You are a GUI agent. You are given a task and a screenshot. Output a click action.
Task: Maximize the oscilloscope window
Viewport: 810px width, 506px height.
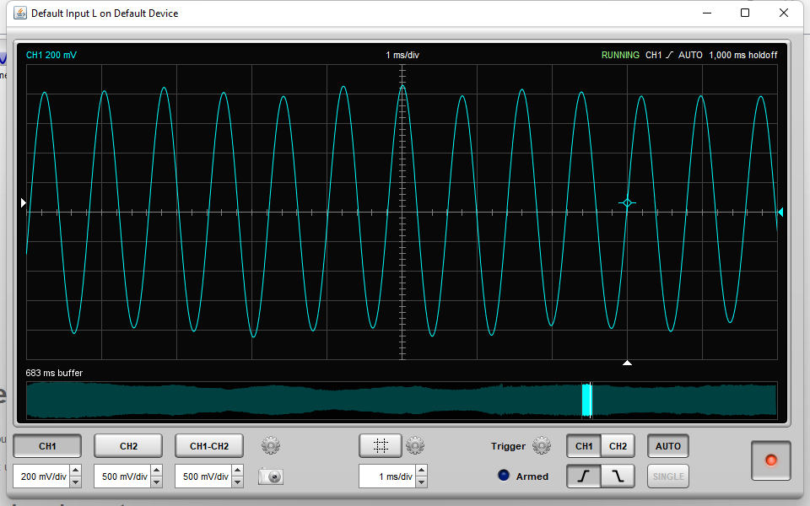tap(745, 13)
